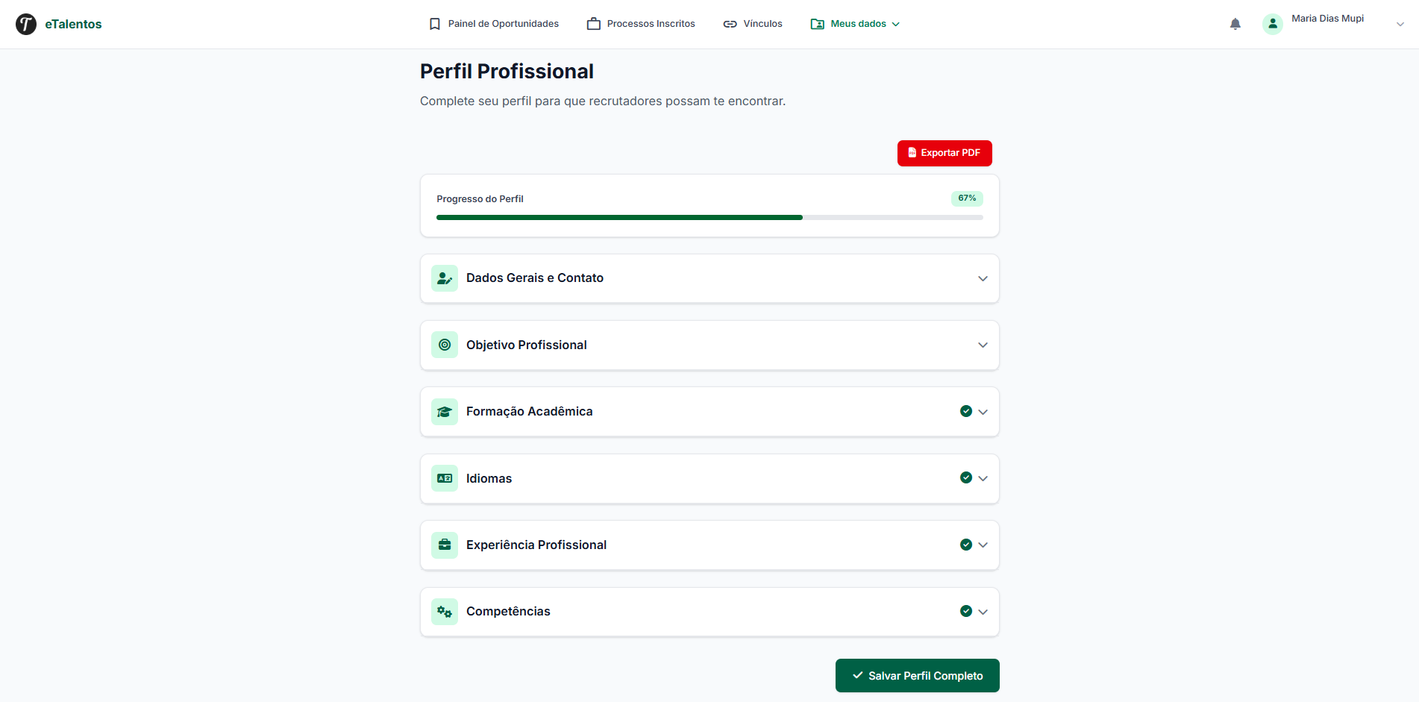Click the Idiomas completed checkmark

[966, 477]
